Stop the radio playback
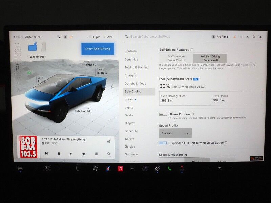The height and width of the screenshot is (203, 271). click(x=59, y=154)
